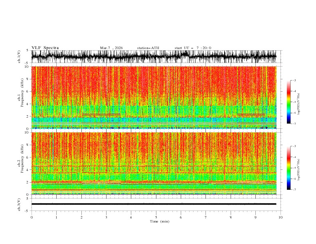Click time-axis tick label "8"

231,217
